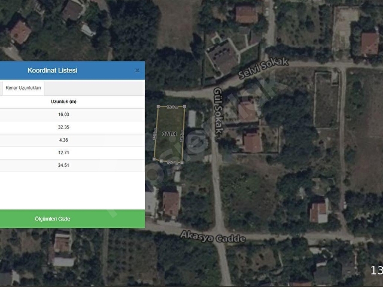Select the 16.03 length row
Image resolution: width=383 pixels, height=287 pixels.
point(72,114)
